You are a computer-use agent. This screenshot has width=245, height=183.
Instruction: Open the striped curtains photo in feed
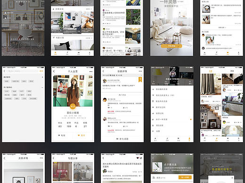pyautogui.click(x=211, y=84)
